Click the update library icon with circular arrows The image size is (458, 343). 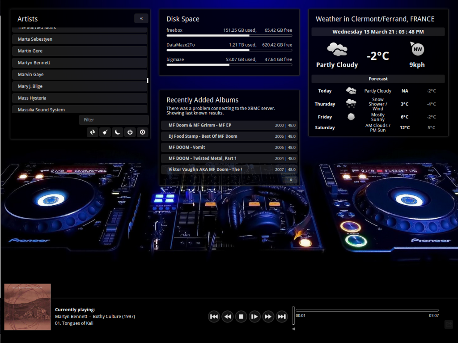point(92,132)
